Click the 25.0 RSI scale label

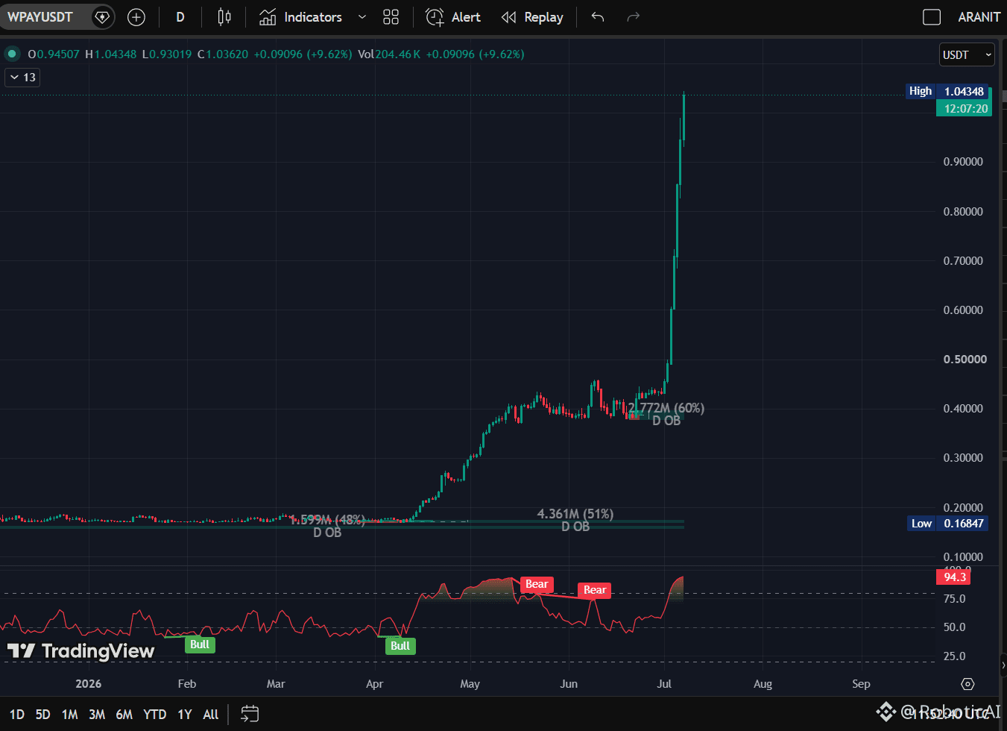point(954,656)
